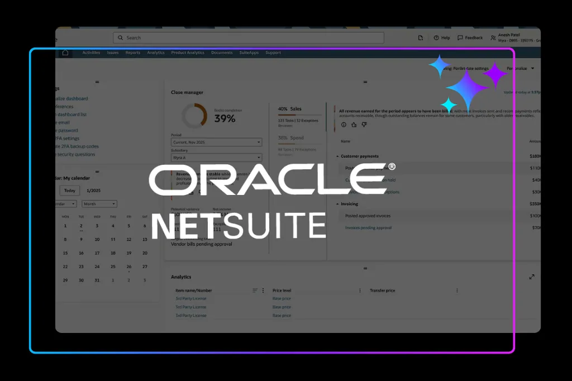Give thumbs down to the revenue summary
The width and height of the screenshot is (572, 381).
[364, 125]
